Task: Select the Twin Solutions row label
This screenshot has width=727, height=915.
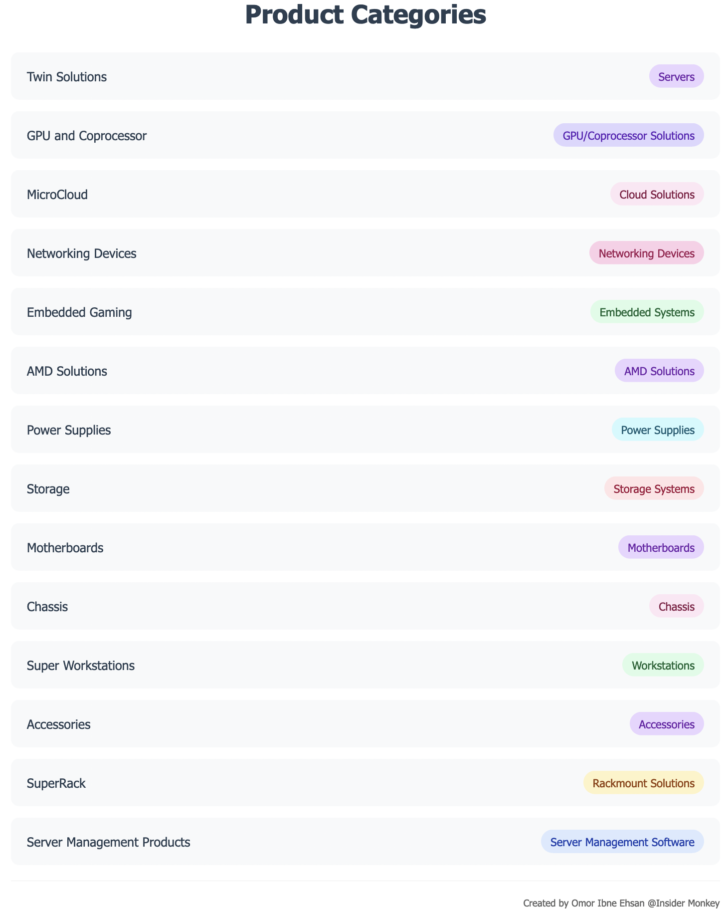Action: coord(67,77)
